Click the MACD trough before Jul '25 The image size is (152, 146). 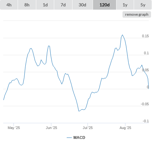79,111
